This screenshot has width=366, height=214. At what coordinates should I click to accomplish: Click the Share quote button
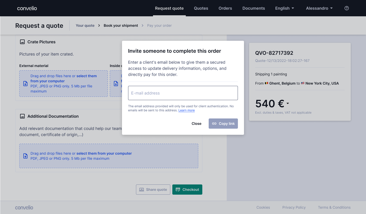click(153, 190)
